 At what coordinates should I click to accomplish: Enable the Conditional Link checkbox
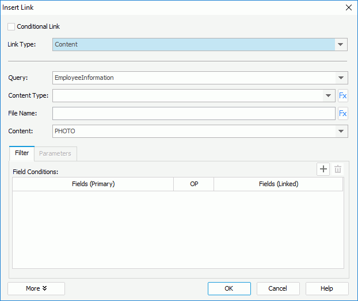[x=12, y=26]
